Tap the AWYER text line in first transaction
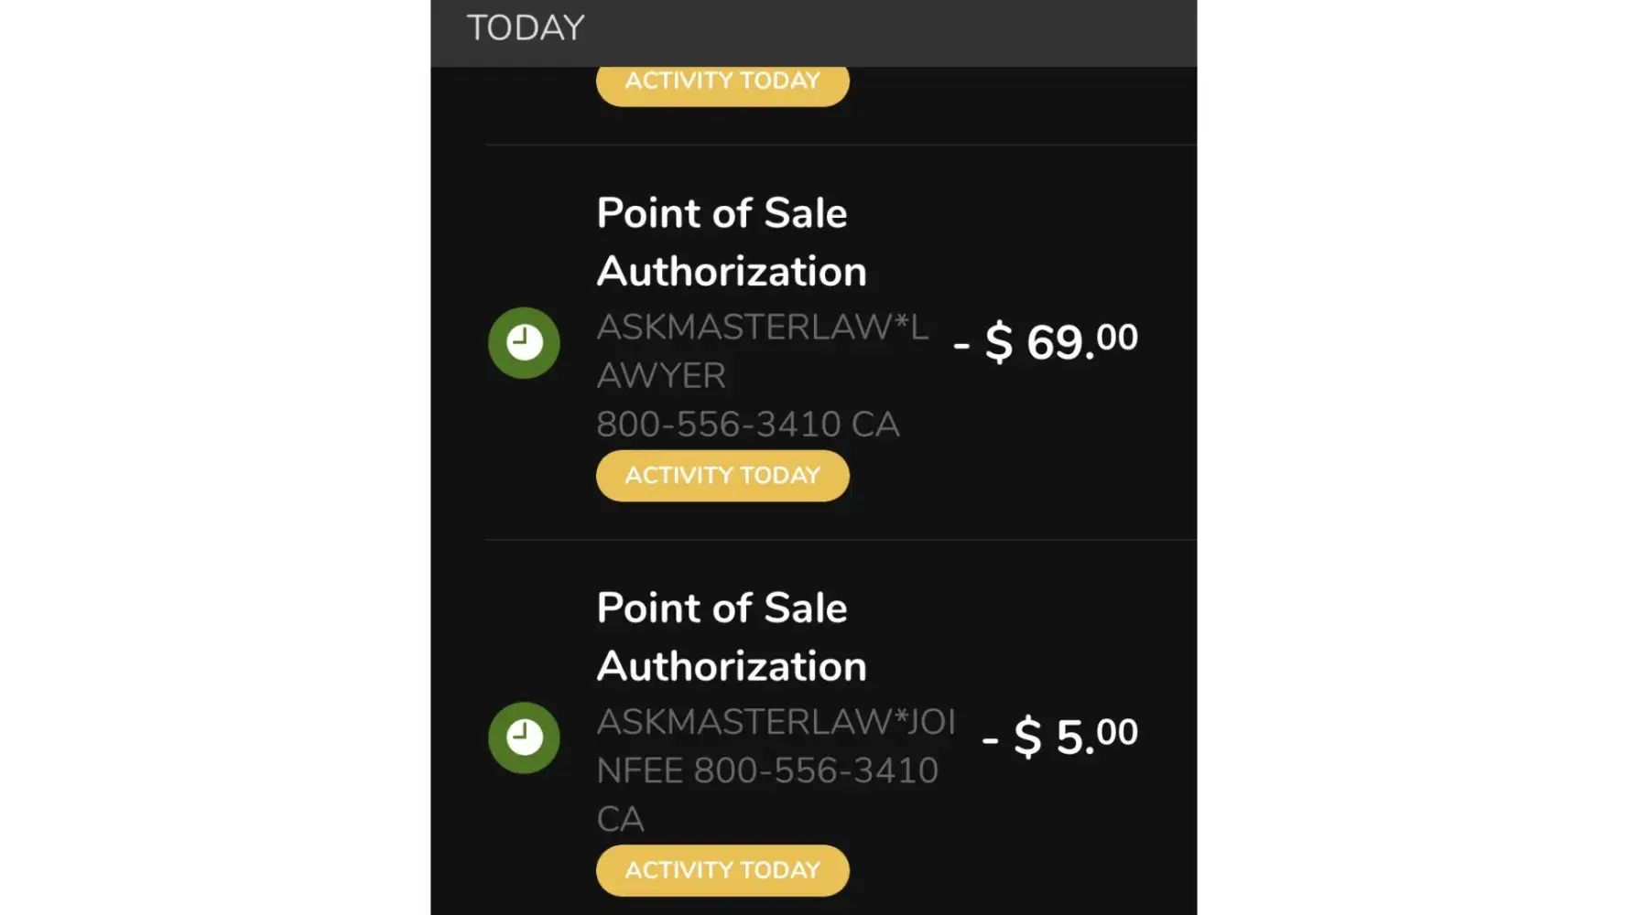Screen dimensions: 1628x915 point(661,376)
